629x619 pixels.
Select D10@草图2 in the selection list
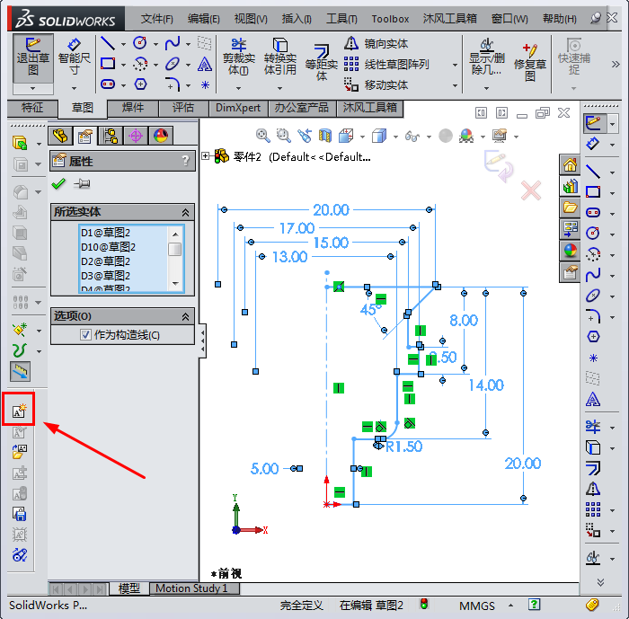108,247
